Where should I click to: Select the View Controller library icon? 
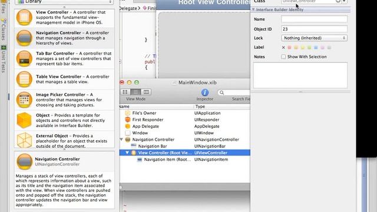click(24, 17)
